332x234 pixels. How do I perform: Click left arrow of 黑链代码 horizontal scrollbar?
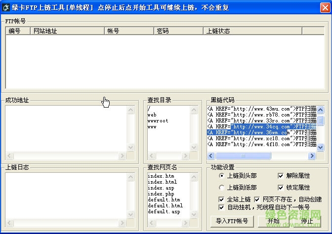tap(211, 156)
